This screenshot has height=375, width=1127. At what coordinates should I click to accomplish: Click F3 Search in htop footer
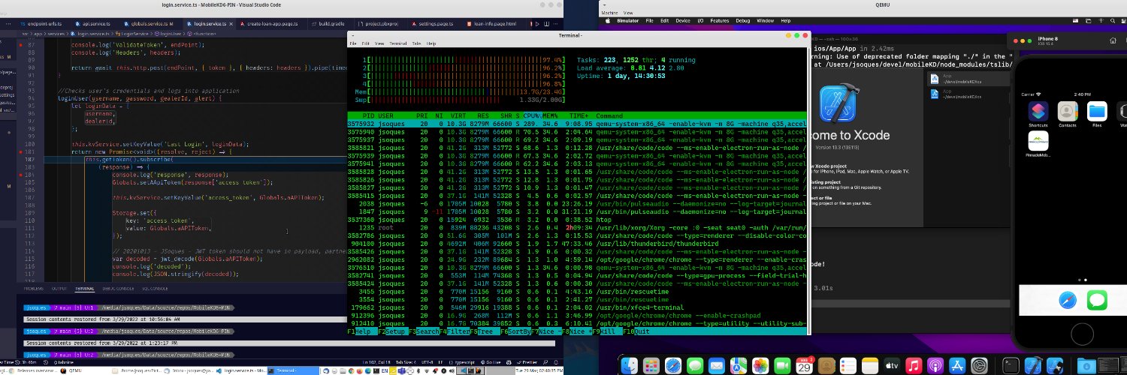424,331
